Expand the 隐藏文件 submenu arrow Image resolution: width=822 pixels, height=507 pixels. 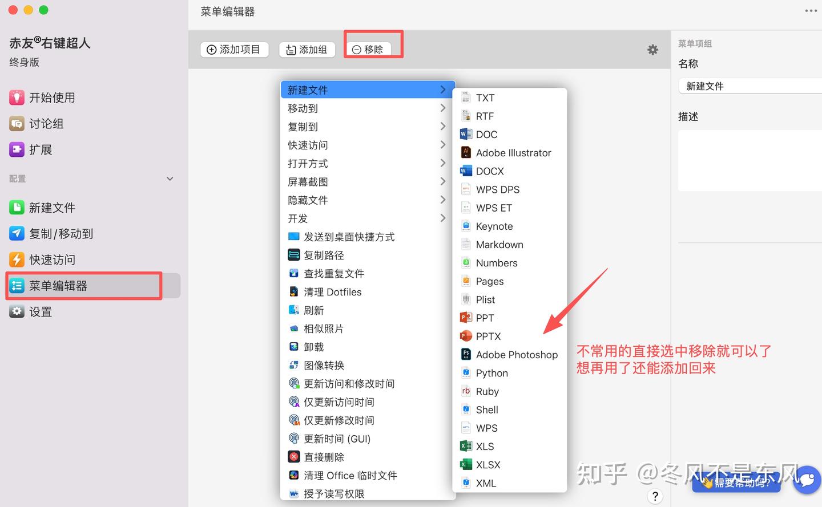click(443, 200)
